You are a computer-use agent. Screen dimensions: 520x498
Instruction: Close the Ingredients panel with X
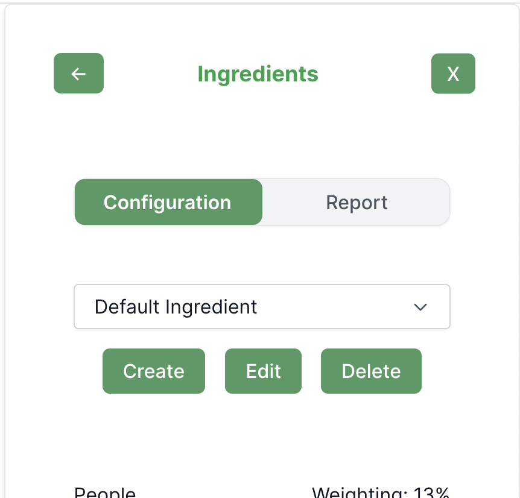(x=453, y=74)
